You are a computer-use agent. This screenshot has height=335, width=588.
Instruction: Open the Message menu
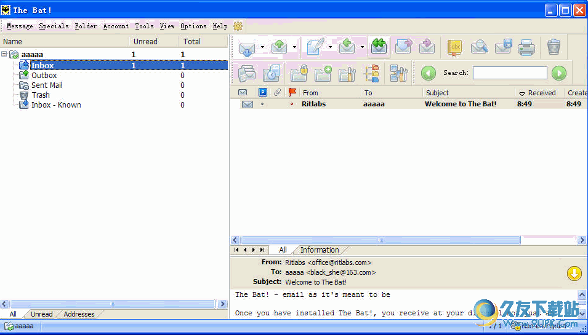point(20,26)
